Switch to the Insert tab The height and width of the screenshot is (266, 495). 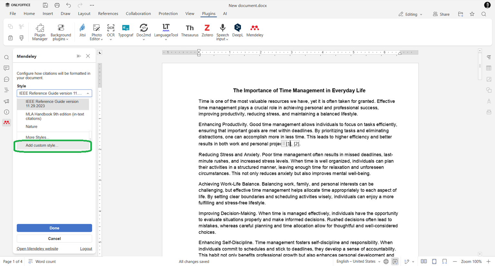click(x=48, y=14)
